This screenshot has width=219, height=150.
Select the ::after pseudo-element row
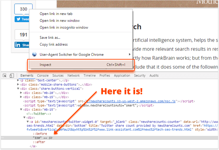coord(39,142)
